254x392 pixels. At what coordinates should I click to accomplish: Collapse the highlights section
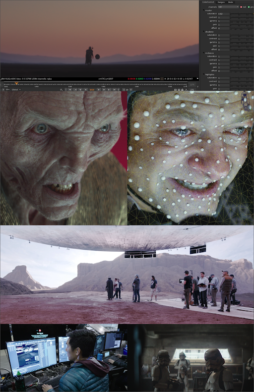coord(204,74)
